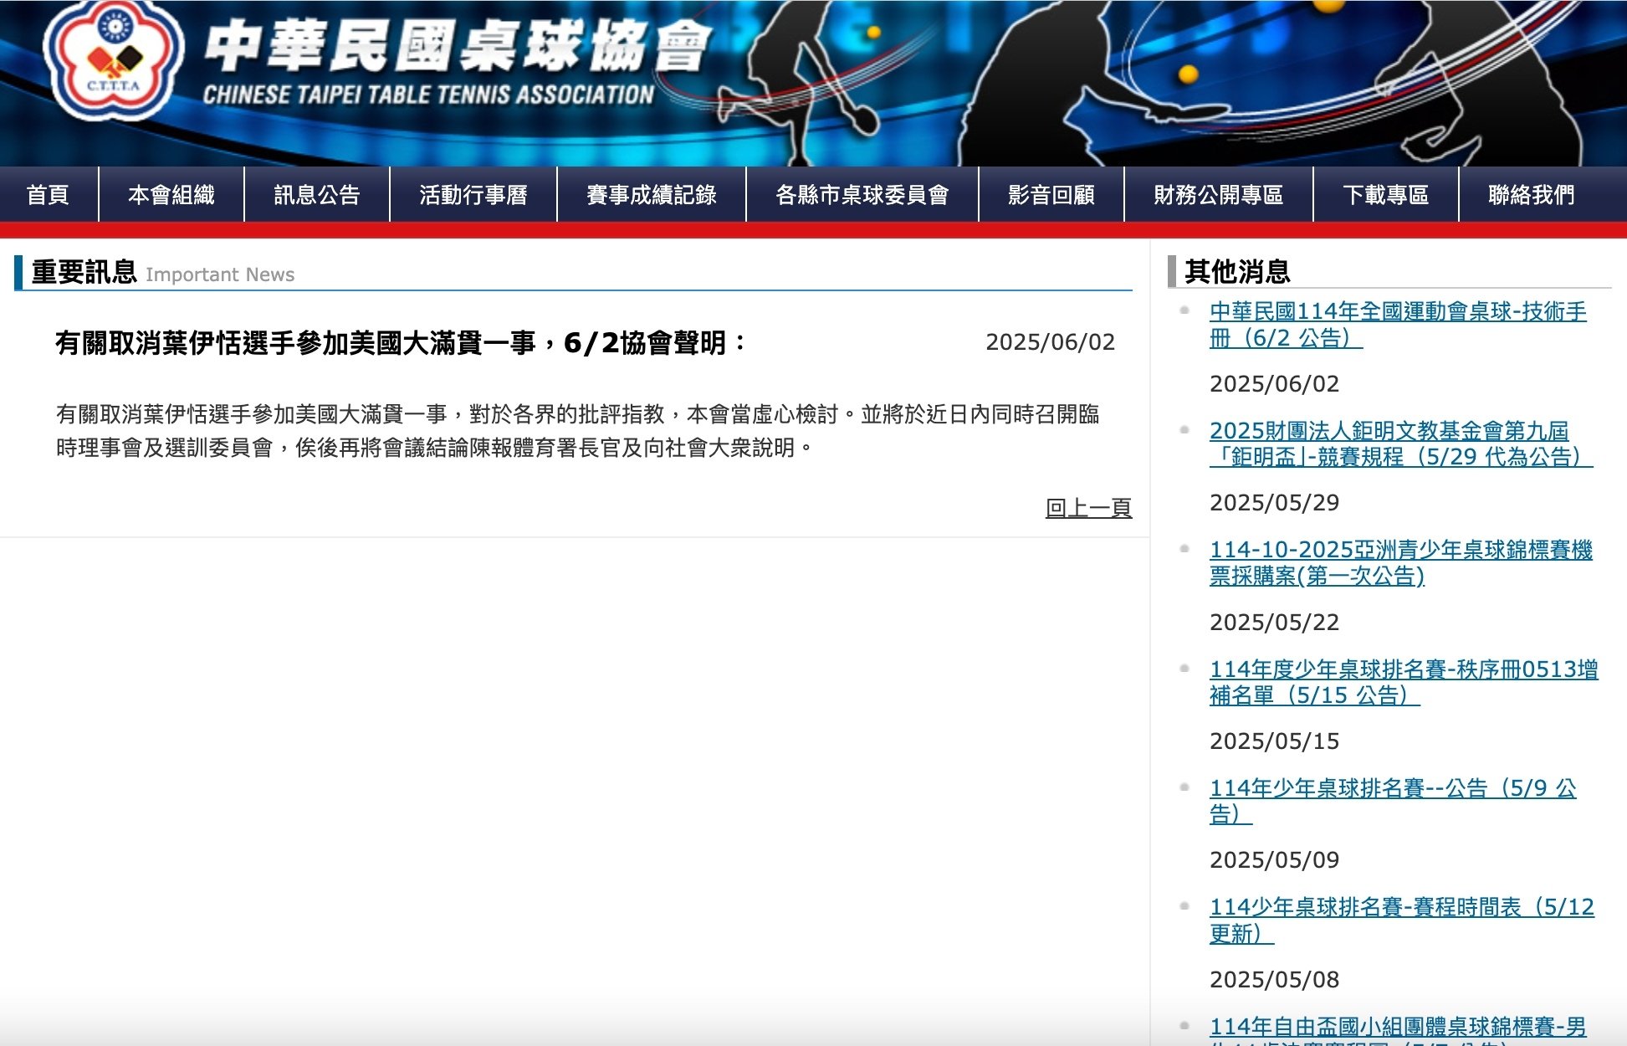This screenshot has width=1627, height=1046.
Task: Open the 影音回顧 menu item
Action: coord(1051,195)
